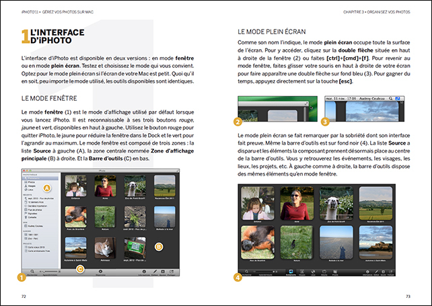Open the Anne event thumbnail in windowed view

click(105, 186)
